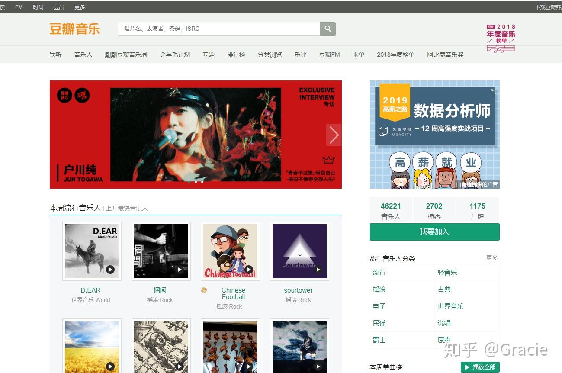Viewport: 562px width, 373px height.
Task: Click 播放全部 play all button
Action: tap(480, 367)
